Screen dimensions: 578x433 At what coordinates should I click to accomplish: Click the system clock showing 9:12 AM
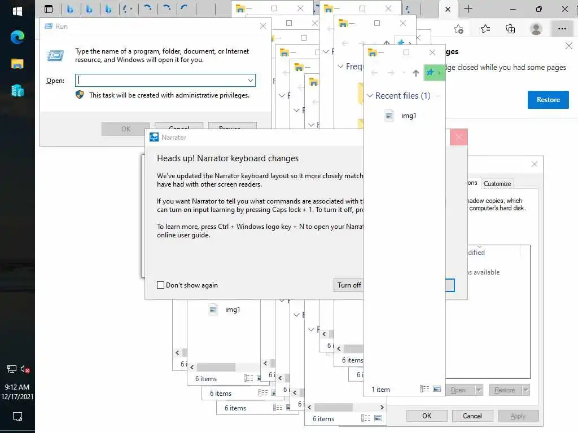pyautogui.click(x=17, y=387)
